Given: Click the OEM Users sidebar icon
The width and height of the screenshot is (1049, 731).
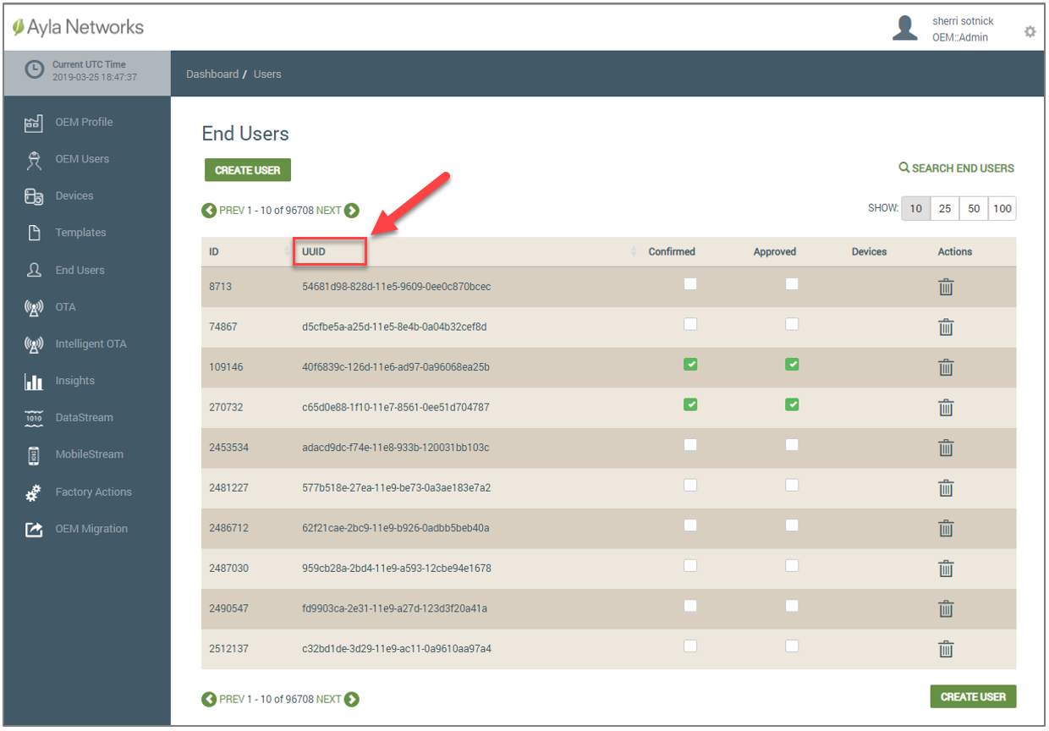Looking at the screenshot, I should [33, 159].
